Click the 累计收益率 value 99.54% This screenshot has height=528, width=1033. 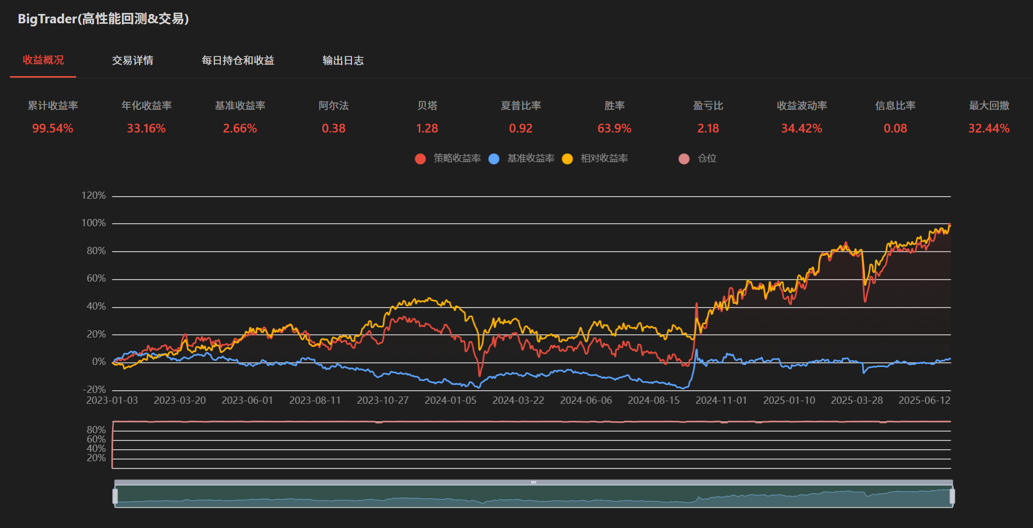pos(53,128)
